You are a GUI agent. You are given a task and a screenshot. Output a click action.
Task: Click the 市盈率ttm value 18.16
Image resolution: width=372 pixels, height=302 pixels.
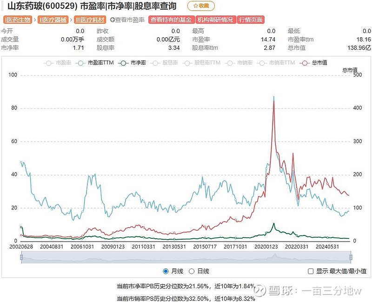tap(364, 40)
